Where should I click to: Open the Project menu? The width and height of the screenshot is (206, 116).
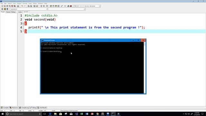tap(19, 4)
